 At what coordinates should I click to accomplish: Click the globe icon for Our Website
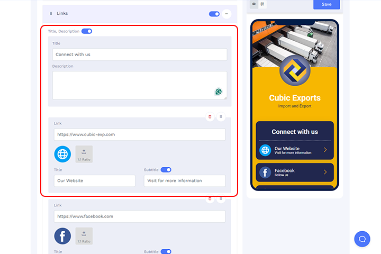point(62,154)
